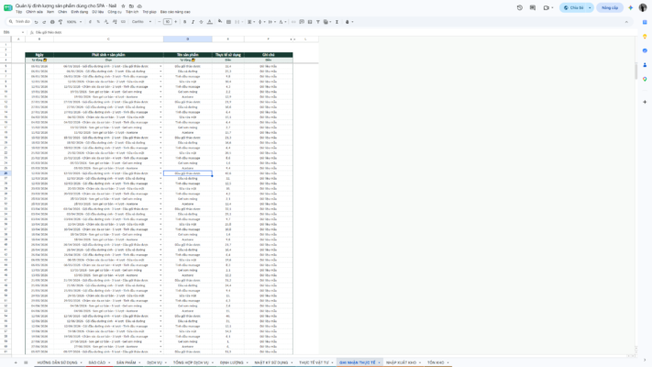652x367 pixels.
Task: Open the Keep side panel icon
Action: (x=645, y=37)
